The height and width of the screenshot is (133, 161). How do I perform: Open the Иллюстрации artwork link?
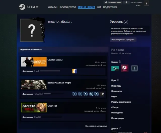pos(117,118)
